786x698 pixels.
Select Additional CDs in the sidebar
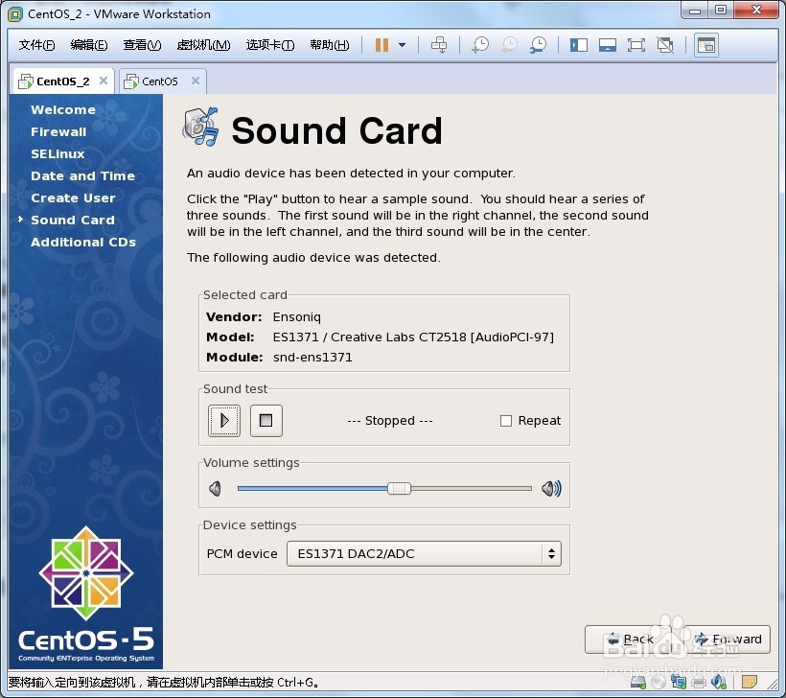83,243
